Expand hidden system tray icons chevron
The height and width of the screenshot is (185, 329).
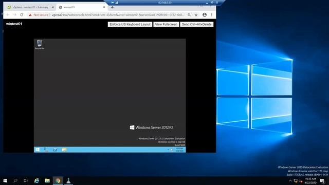tap(290, 181)
